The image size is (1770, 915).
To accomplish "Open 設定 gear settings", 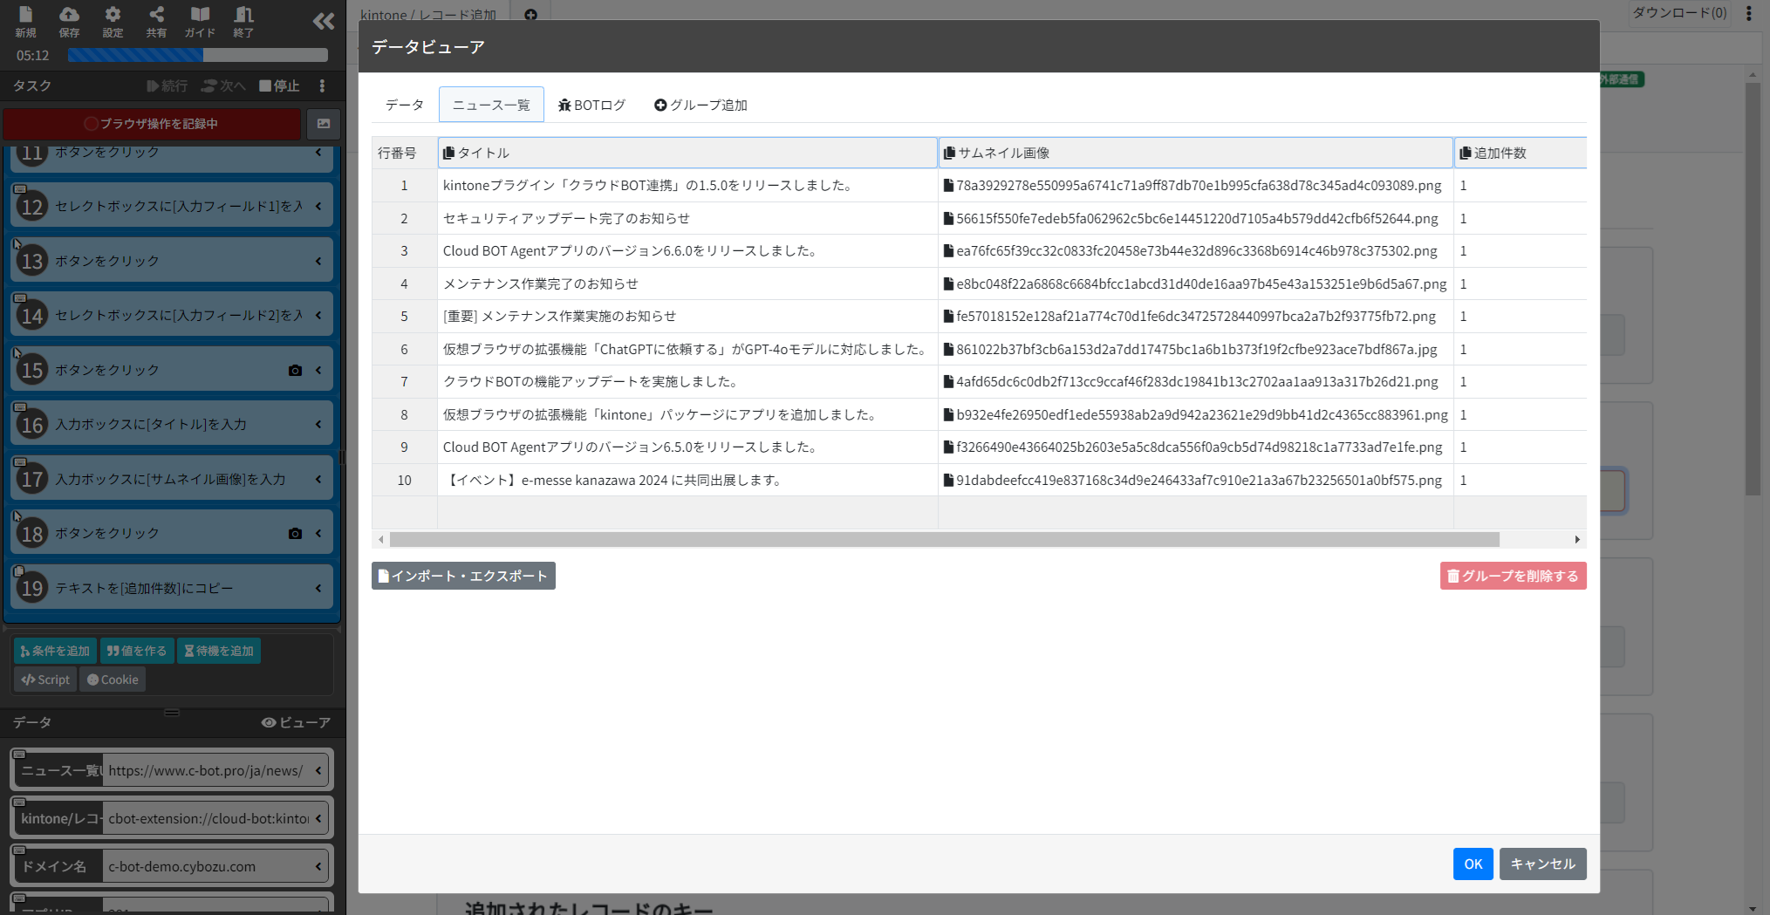I will point(113,22).
